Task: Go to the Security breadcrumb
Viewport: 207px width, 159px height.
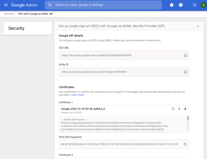Action: click(9, 14)
